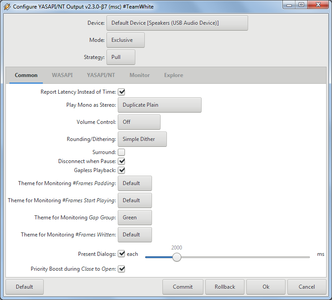Image resolution: width=332 pixels, height=300 pixels.
Task: Open the YASAPI/NT tab
Action: (x=101, y=75)
